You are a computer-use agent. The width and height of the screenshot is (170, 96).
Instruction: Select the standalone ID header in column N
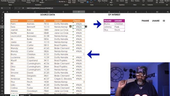pyautogui.click(x=164, y=21)
